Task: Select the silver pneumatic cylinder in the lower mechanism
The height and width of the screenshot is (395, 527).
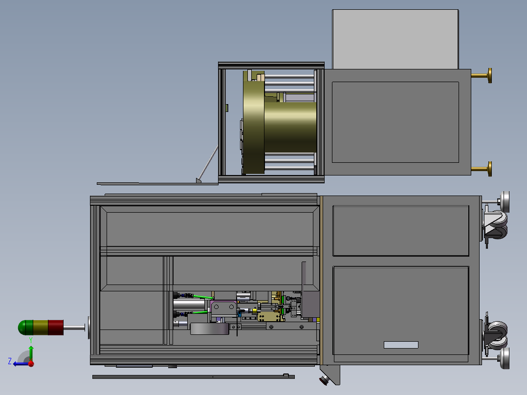Action: coord(189,305)
